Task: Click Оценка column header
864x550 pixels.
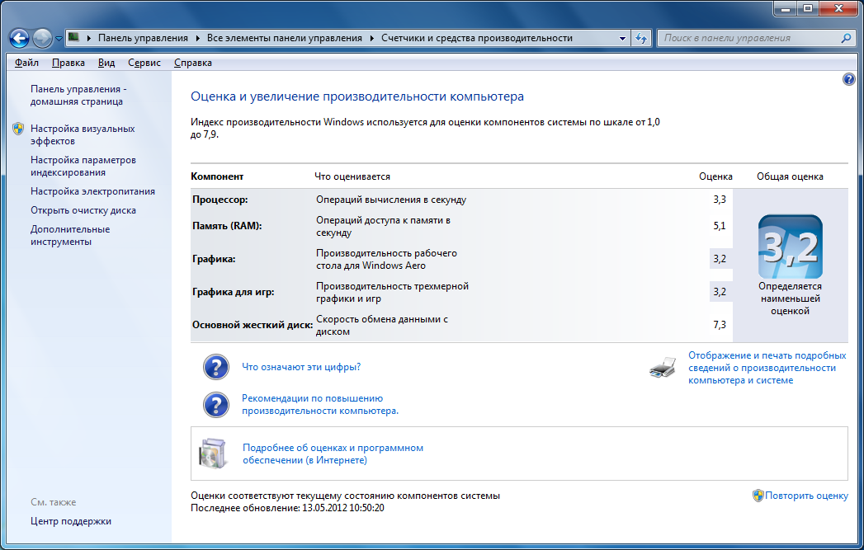Action: click(715, 176)
